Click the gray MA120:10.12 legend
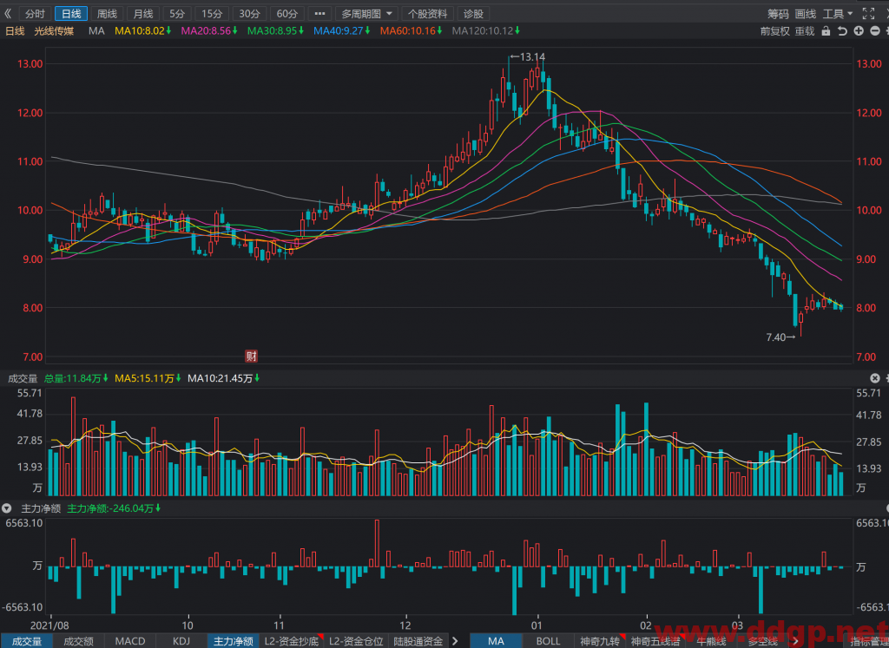The height and width of the screenshot is (648, 889). [486, 30]
